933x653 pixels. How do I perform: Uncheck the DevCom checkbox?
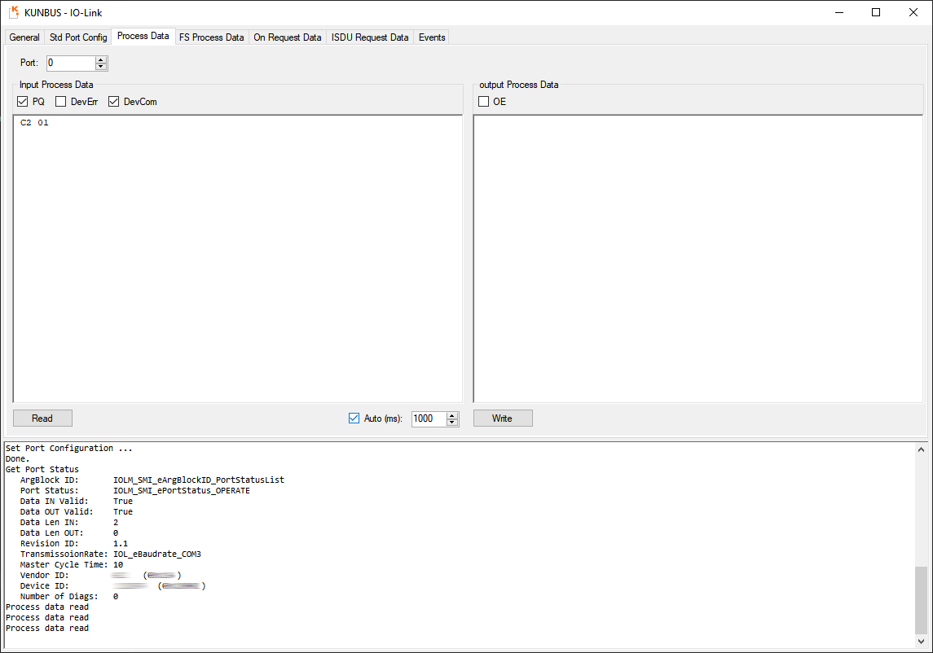114,102
